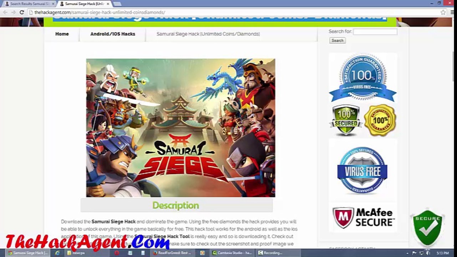457x257 pixels.
Task: Click Action Center flag tray icon
Action: point(414,253)
